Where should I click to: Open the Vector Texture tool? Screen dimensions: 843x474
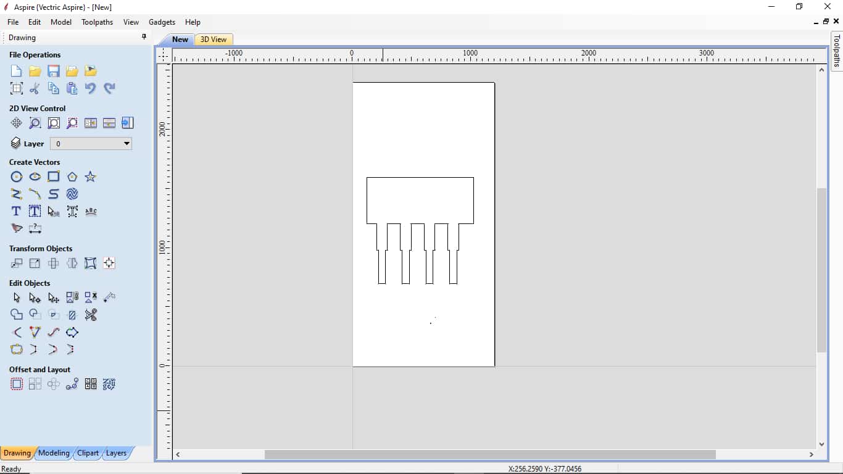click(x=72, y=194)
